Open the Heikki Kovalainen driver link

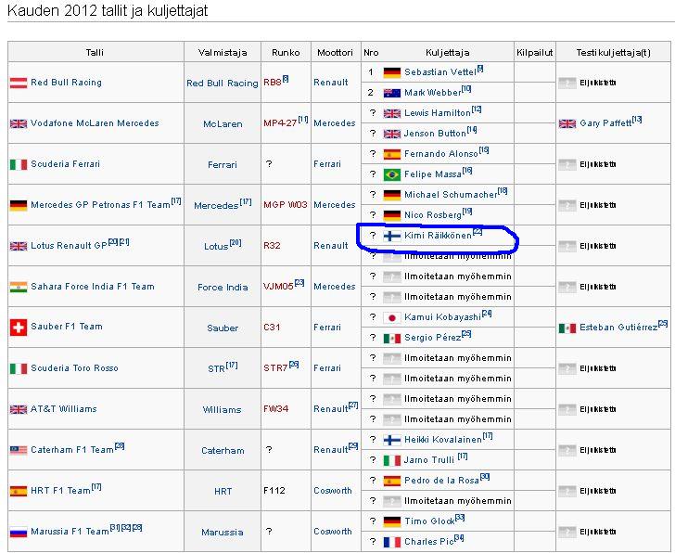tap(443, 440)
